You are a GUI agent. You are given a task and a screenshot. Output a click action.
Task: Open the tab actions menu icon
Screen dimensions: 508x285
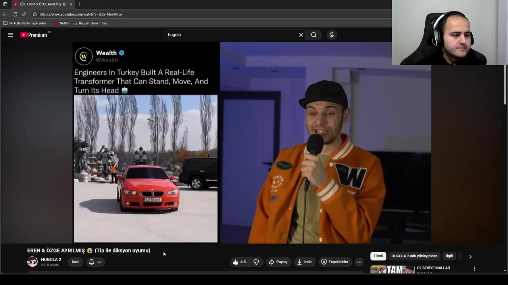pyautogui.click(x=5, y=4)
